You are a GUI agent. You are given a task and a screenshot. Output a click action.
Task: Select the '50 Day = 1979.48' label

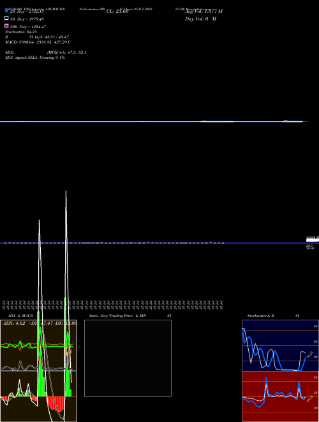pos(27,19)
